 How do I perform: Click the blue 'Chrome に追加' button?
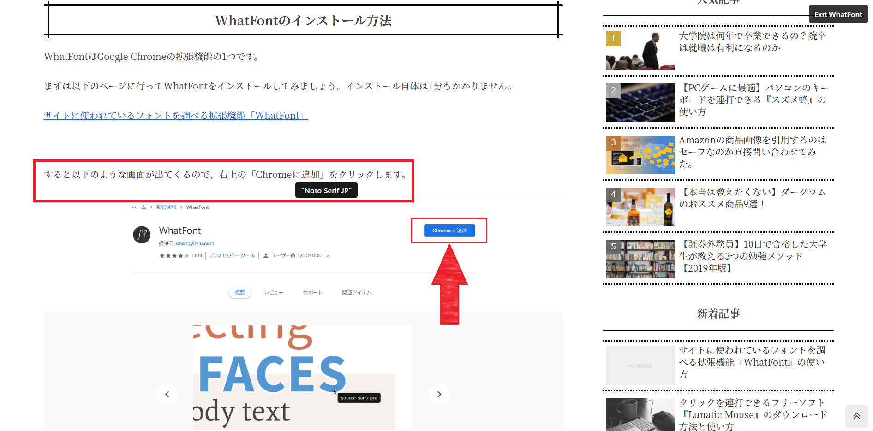[x=449, y=230]
